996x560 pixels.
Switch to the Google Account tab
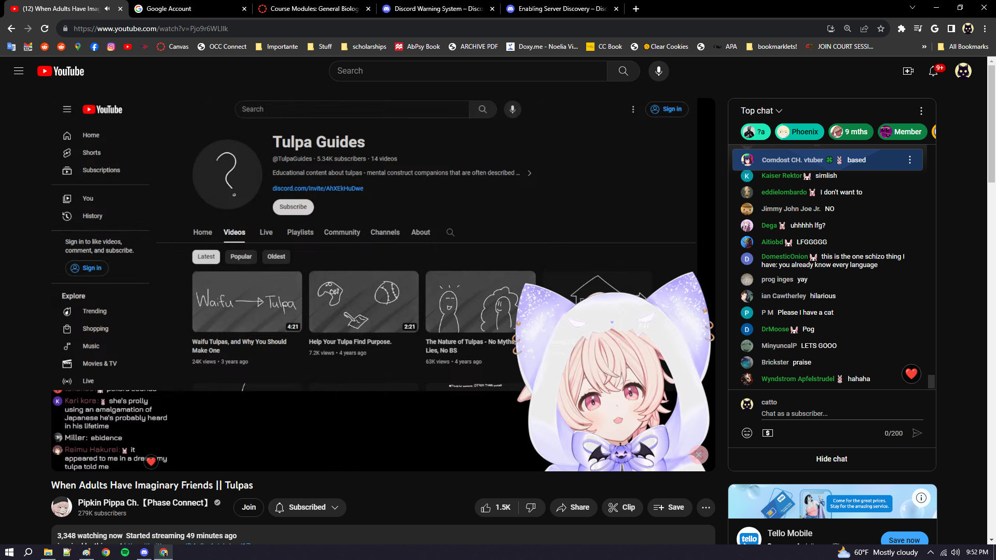[x=190, y=9]
